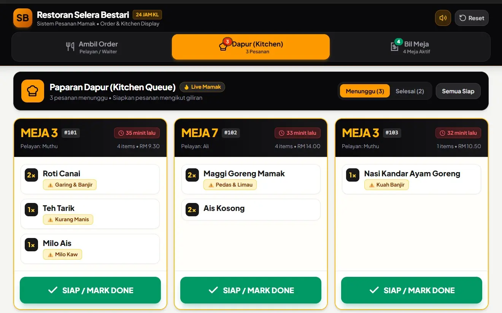The image size is (502, 313).
Task: Click the #103 order number tag
Action: tap(392, 133)
